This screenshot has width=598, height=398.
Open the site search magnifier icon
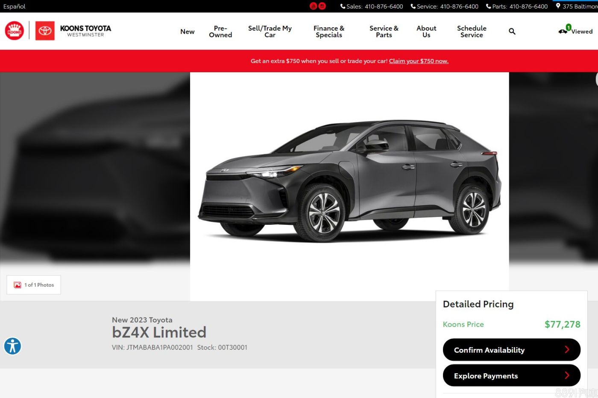512,31
